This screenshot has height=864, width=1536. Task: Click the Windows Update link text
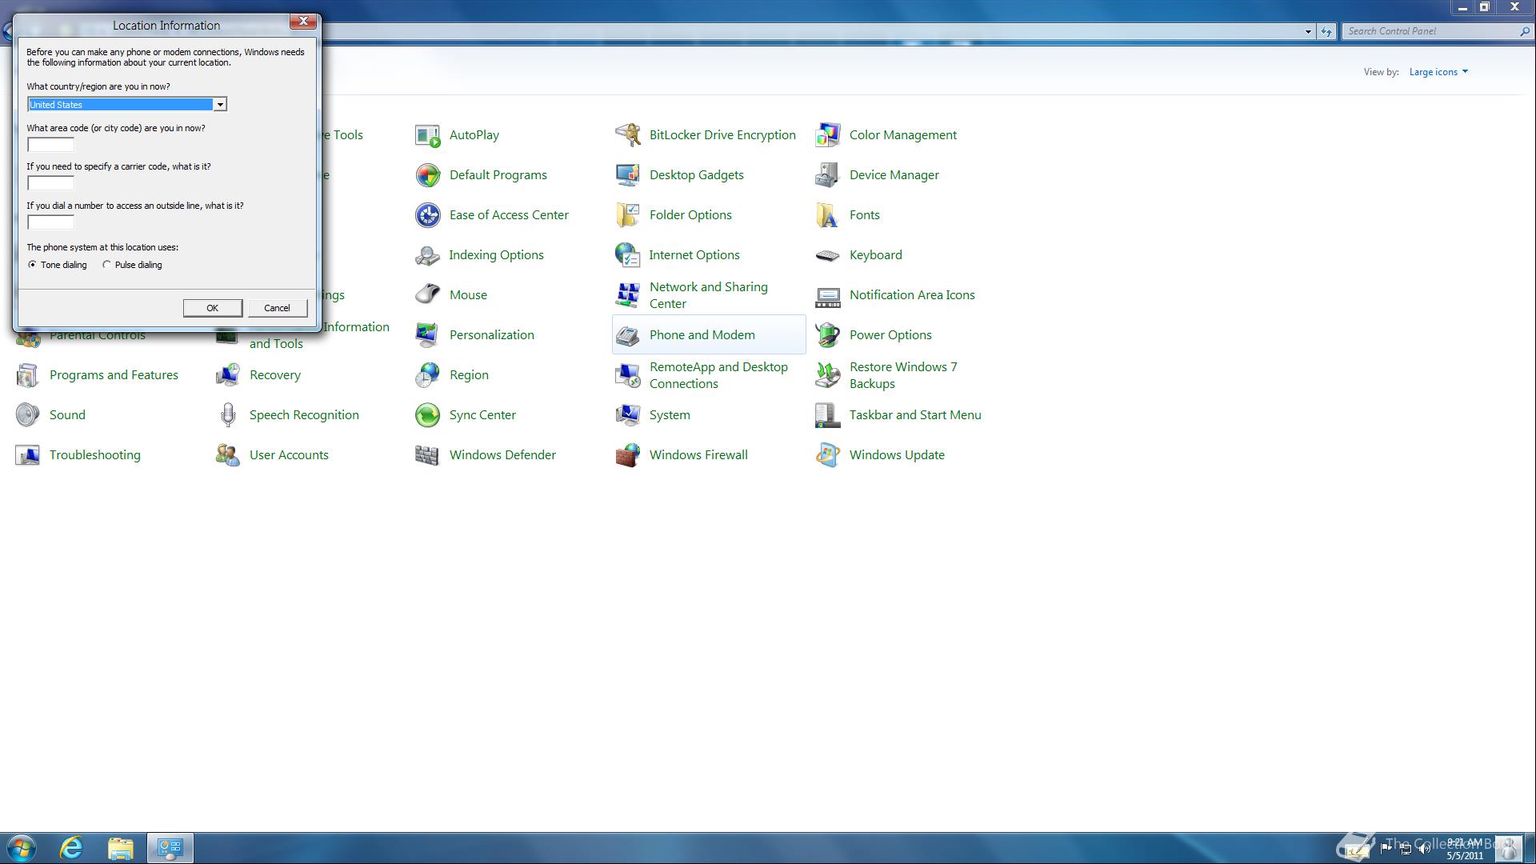pos(897,455)
